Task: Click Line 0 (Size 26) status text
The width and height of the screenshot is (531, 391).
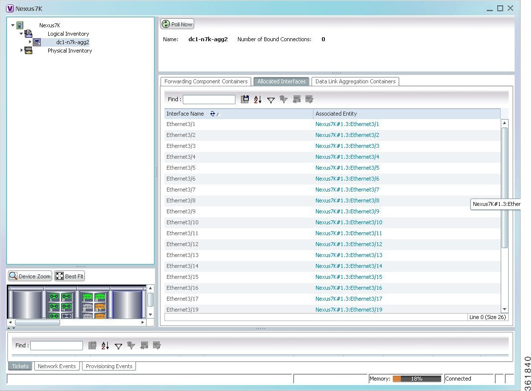Action: [487, 317]
